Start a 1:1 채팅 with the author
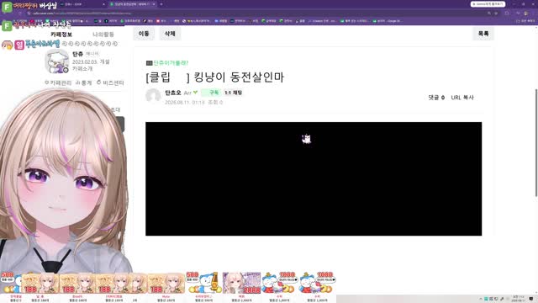 234,93
